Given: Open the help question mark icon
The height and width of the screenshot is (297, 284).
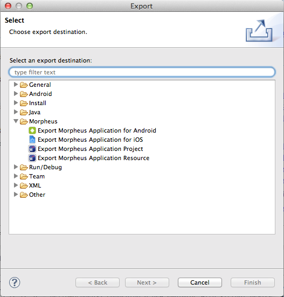Looking at the screenshot, I should point(15,282).
